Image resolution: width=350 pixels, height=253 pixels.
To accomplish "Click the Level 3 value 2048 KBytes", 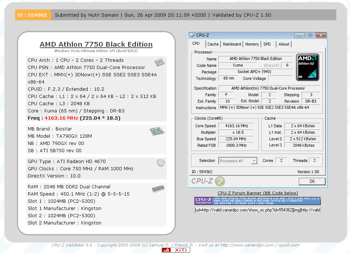I will [x=303, y=145].
